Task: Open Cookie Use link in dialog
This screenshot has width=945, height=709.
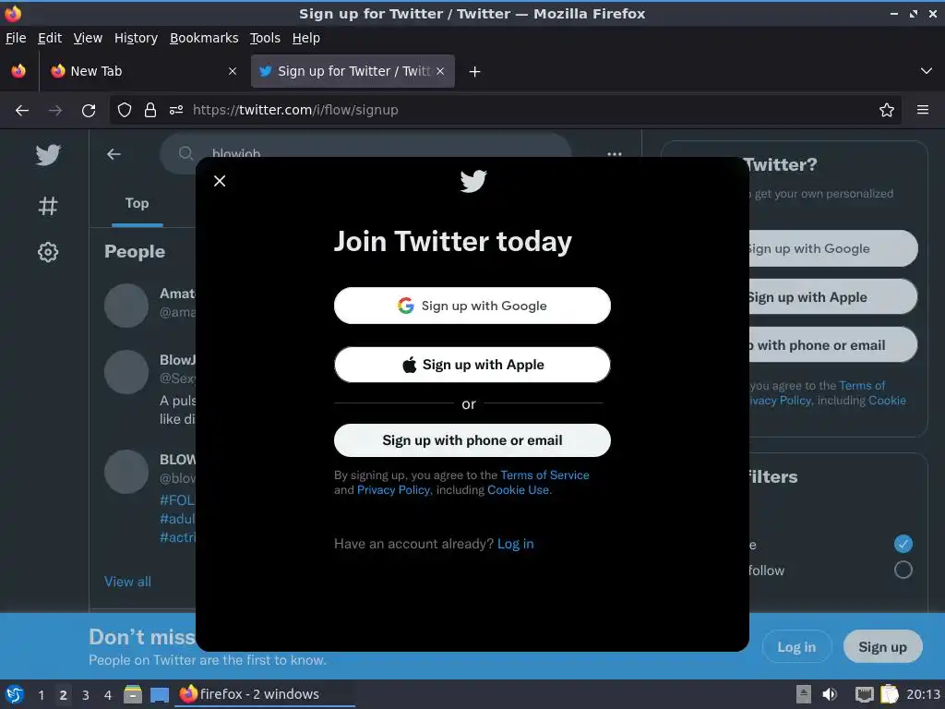Action: tap(519, 489)
